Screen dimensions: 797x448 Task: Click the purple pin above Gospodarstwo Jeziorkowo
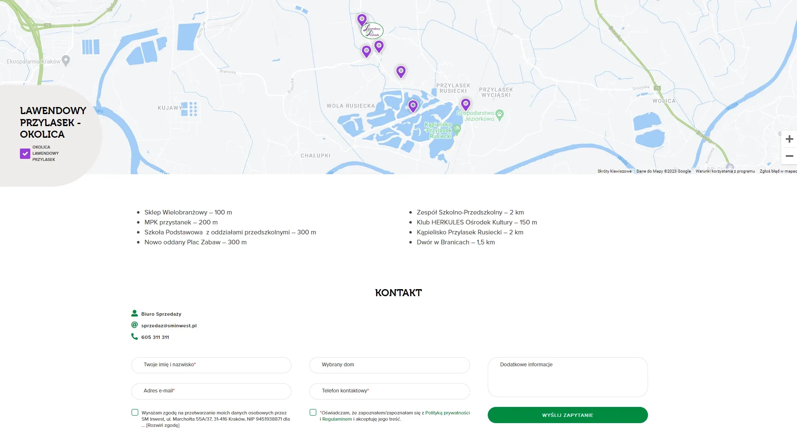coord(466,104)
